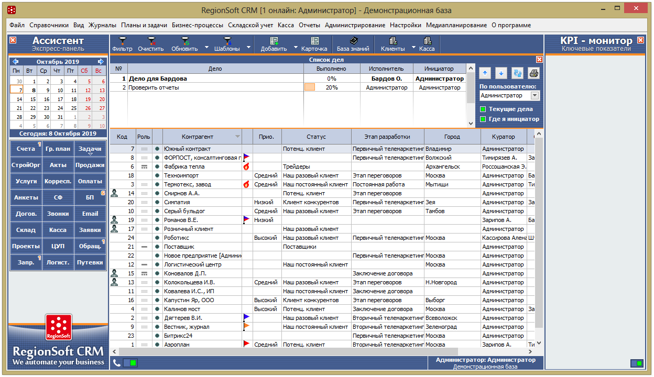654x377 pixels.
Task: Open the Справочники menu
Action: (x=49, y=25)
